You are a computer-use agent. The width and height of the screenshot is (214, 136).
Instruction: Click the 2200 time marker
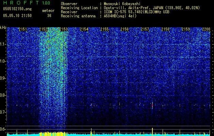tap(206, 29)
